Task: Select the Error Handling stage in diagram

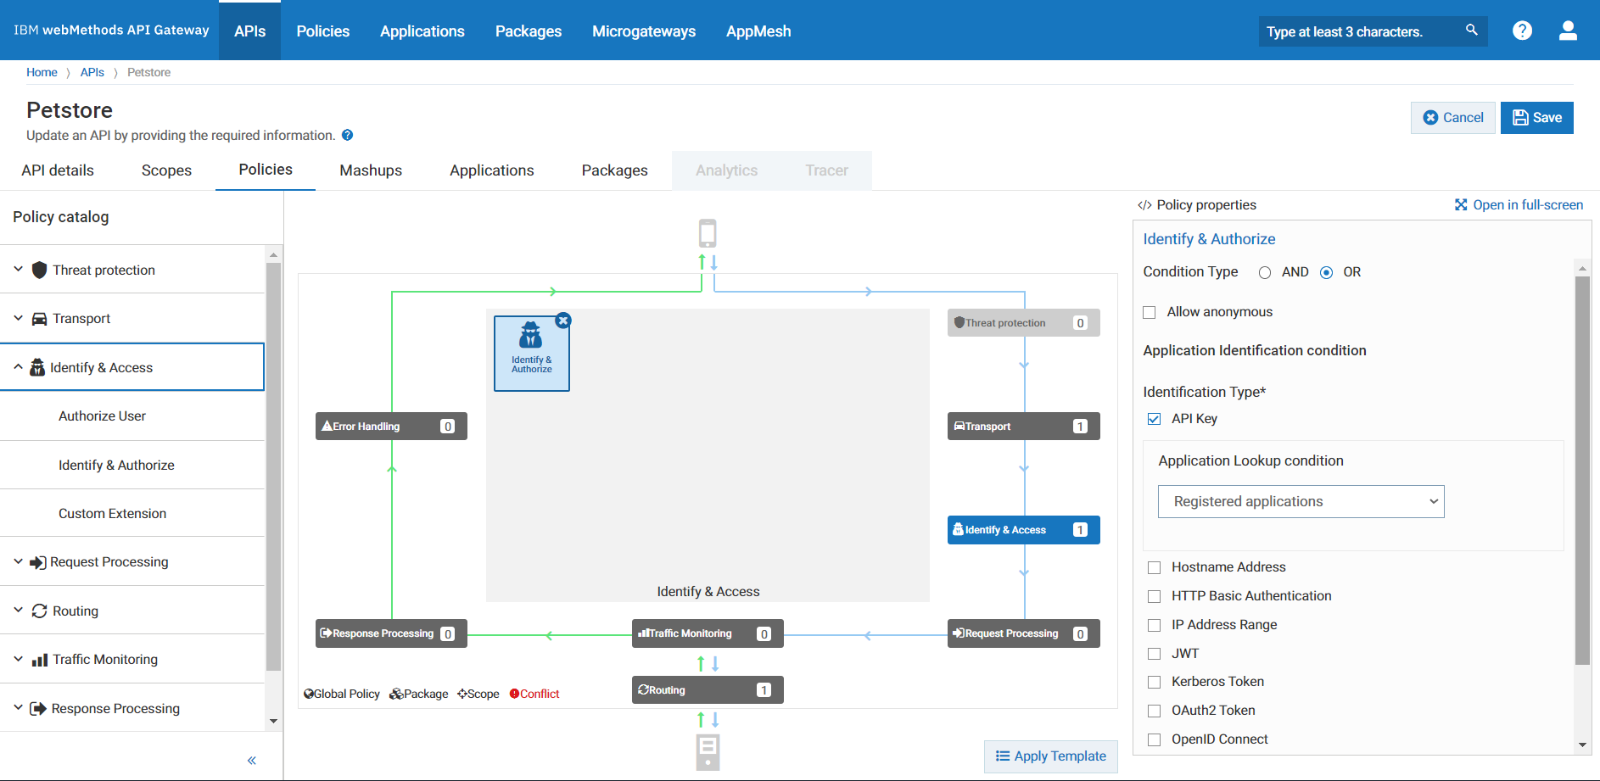Action: (x=391, y=427)
